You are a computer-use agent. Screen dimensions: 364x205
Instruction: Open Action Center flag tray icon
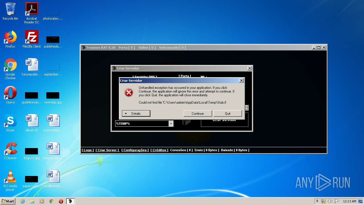(337, 201)
